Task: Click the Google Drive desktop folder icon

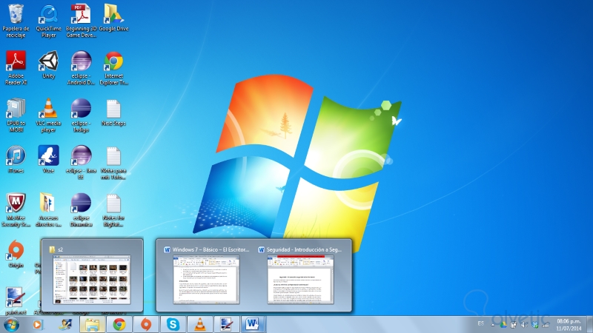Action: pos(113,18)
